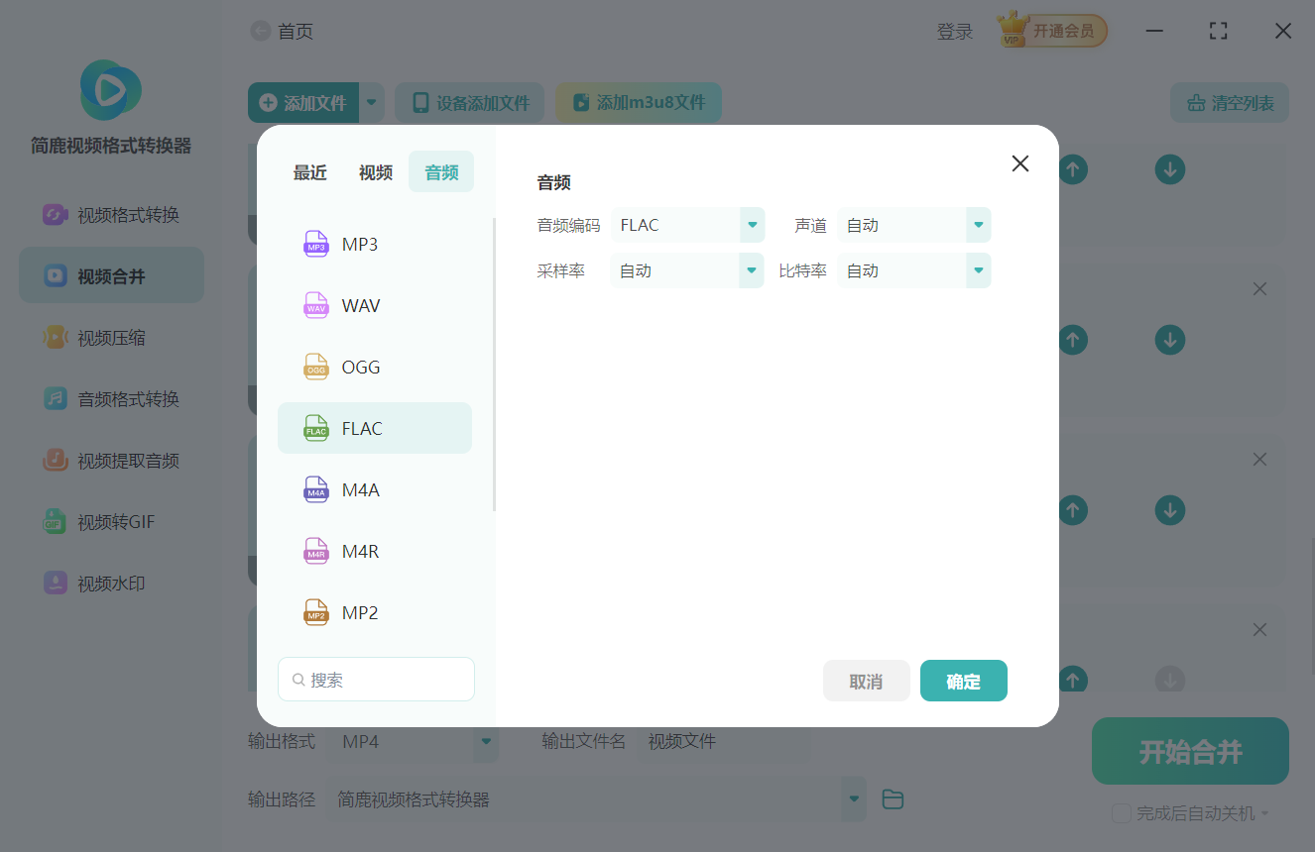Open the output folder browser icon
1315x852 pixels.
pos(892,799)
